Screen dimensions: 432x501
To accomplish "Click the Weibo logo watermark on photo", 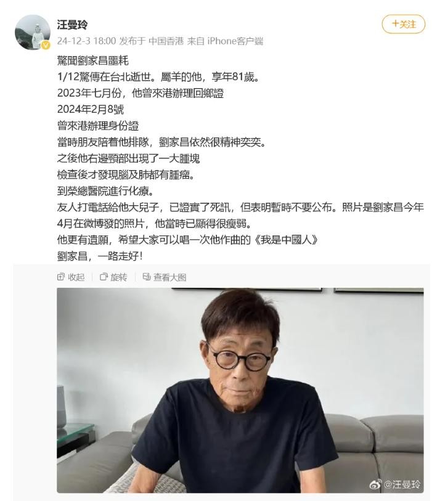I will (x=375, y=484).
